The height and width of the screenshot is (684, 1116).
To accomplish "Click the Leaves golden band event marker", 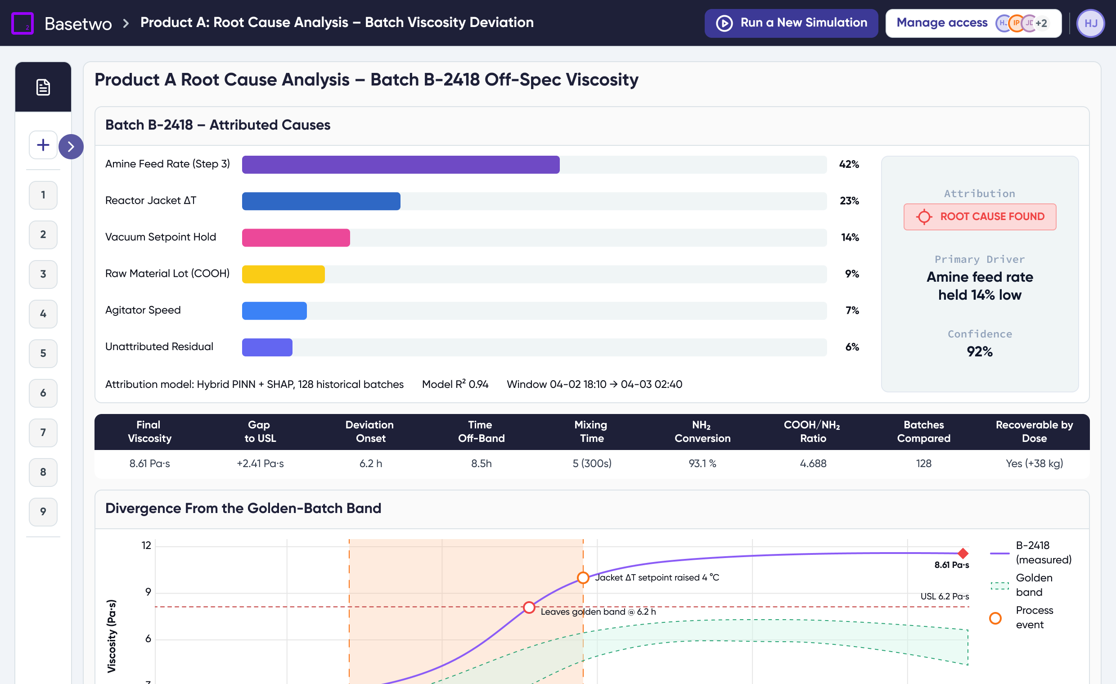I will point(529,607).
